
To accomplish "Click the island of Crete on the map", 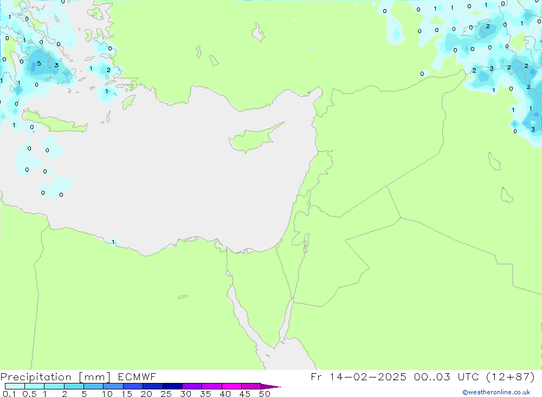I will (55, 121).
